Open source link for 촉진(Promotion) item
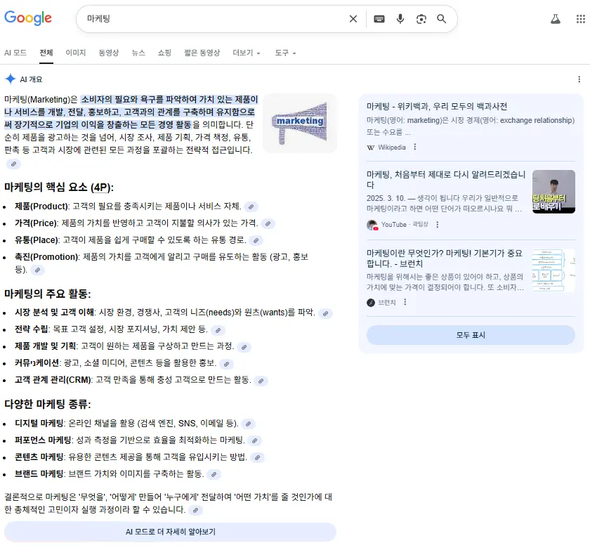590x550 pixels. click(37, 270)
